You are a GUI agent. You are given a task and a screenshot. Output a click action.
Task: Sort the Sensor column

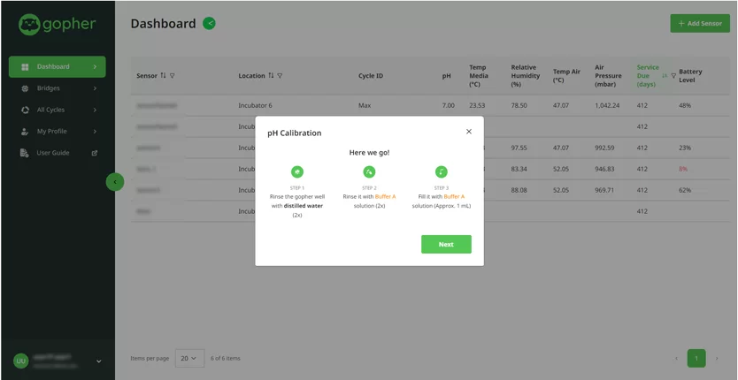(163, 76)
